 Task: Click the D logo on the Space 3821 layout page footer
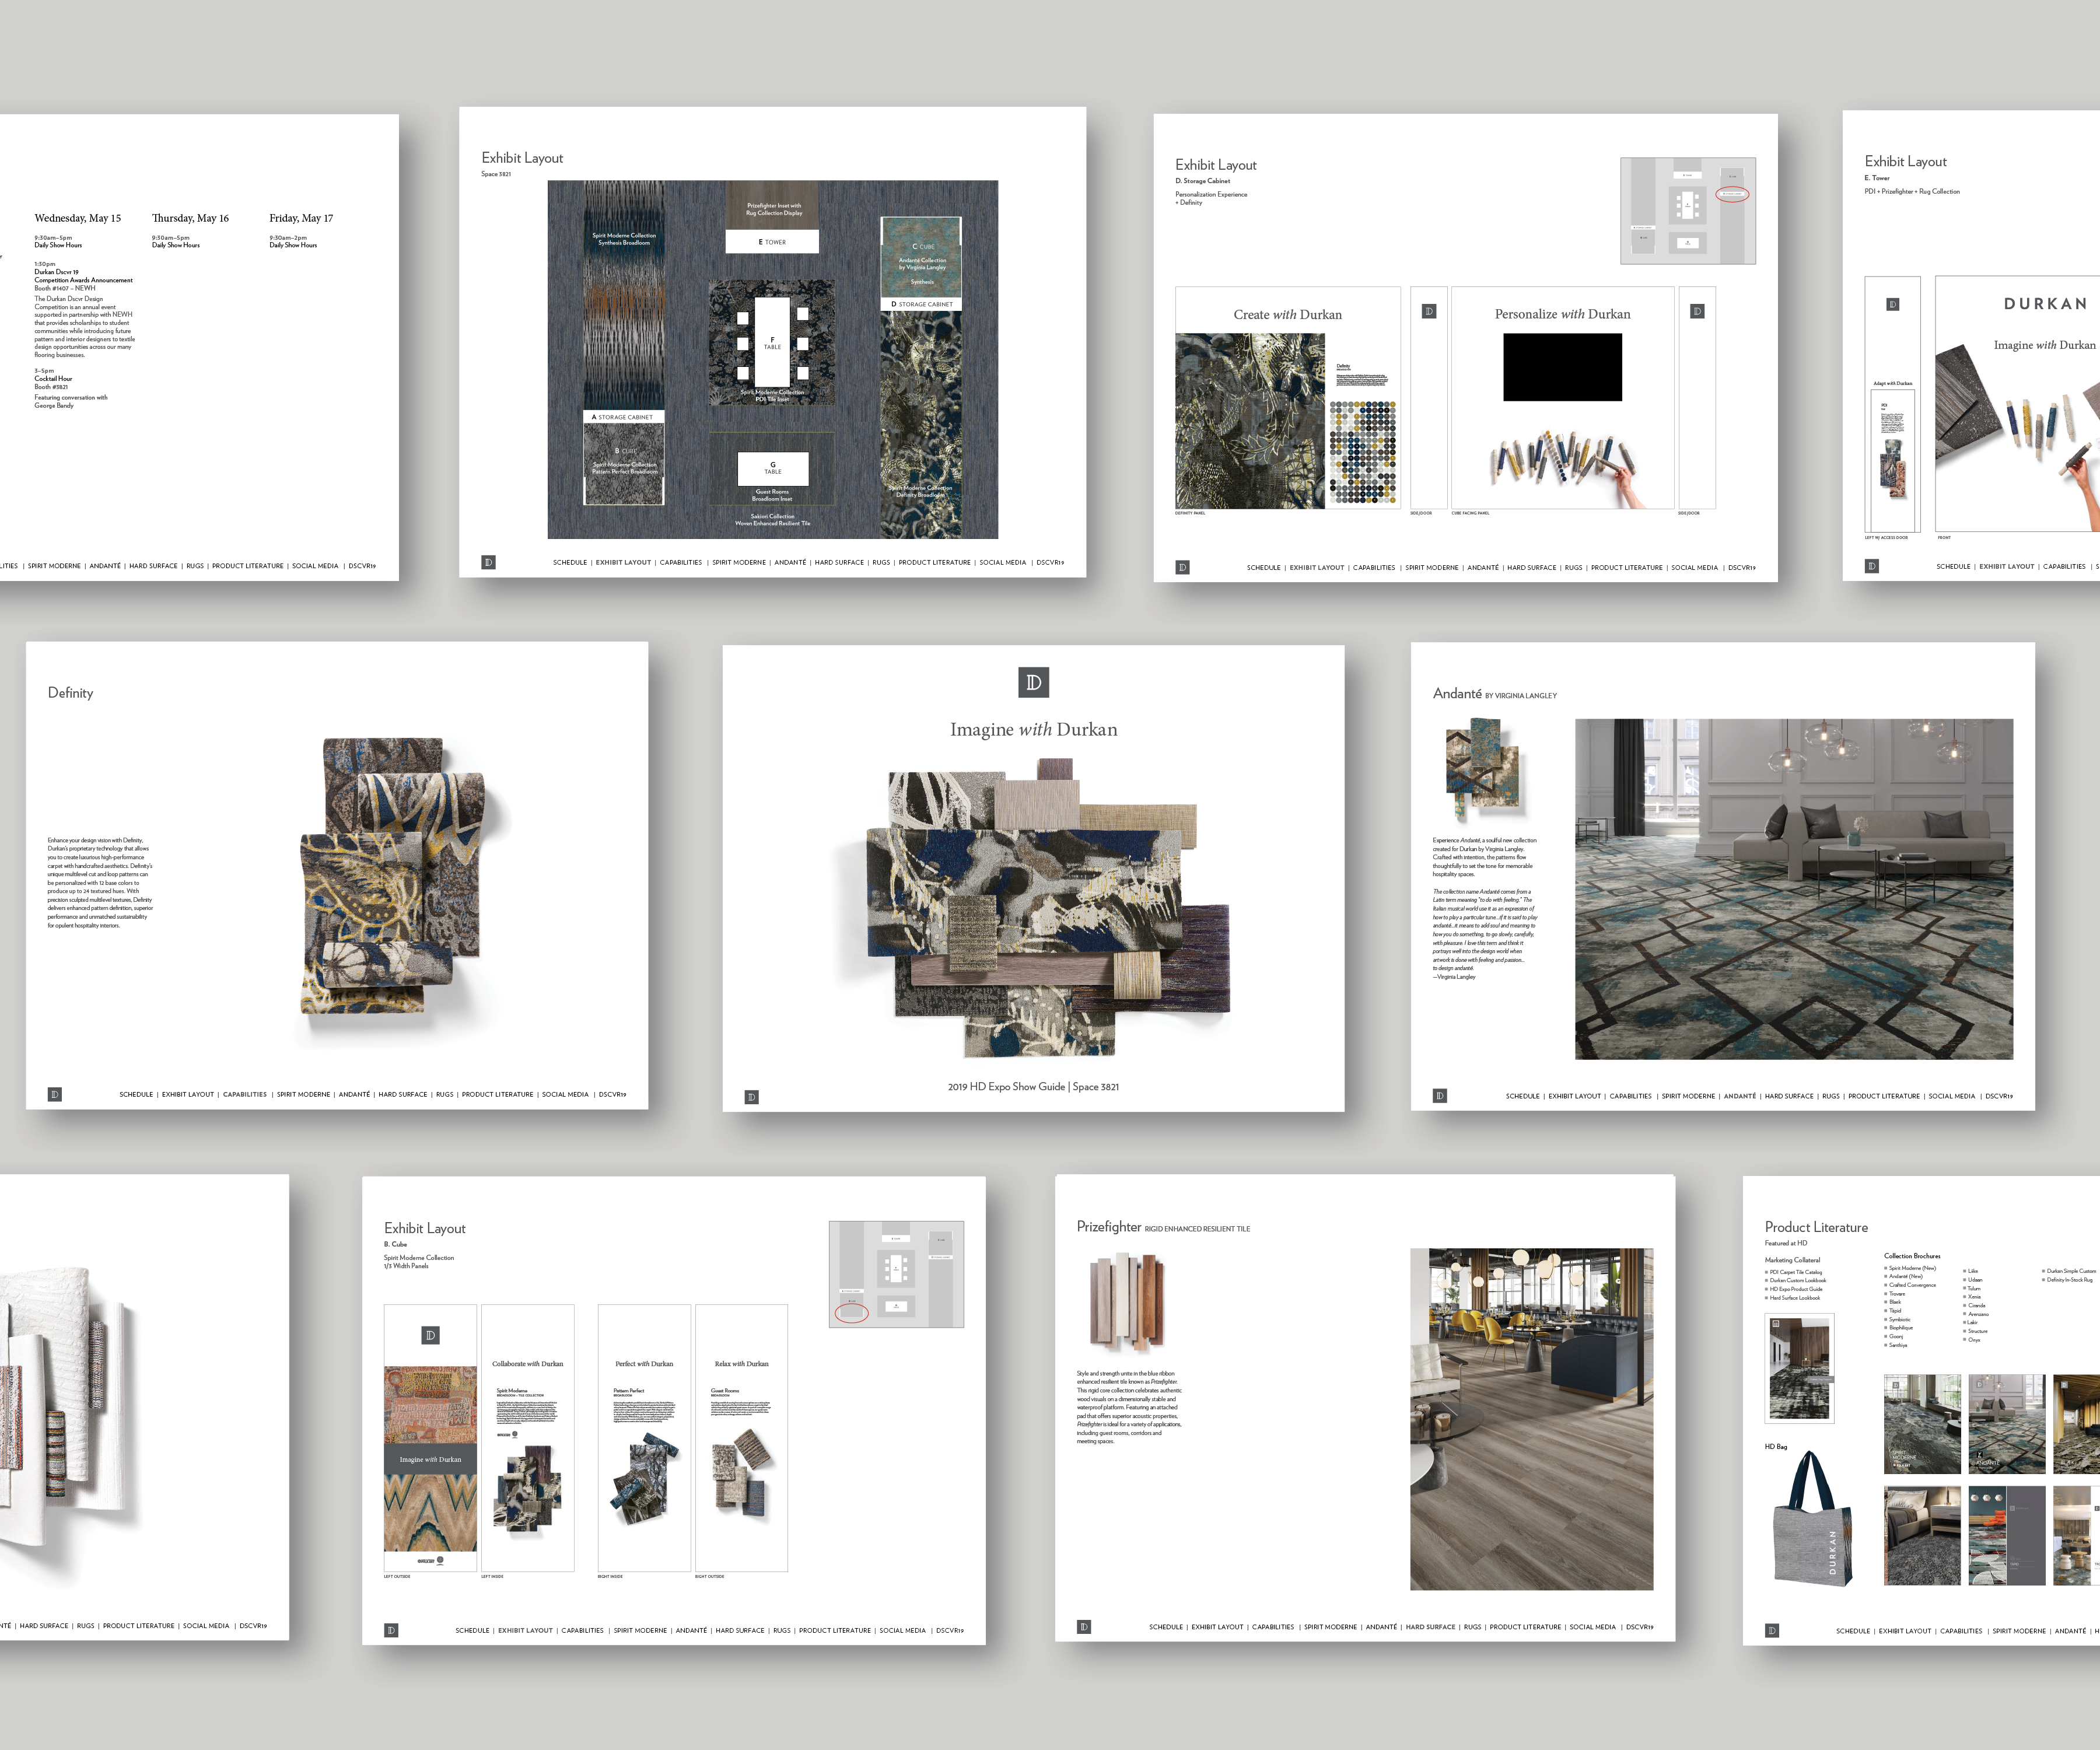488,562
